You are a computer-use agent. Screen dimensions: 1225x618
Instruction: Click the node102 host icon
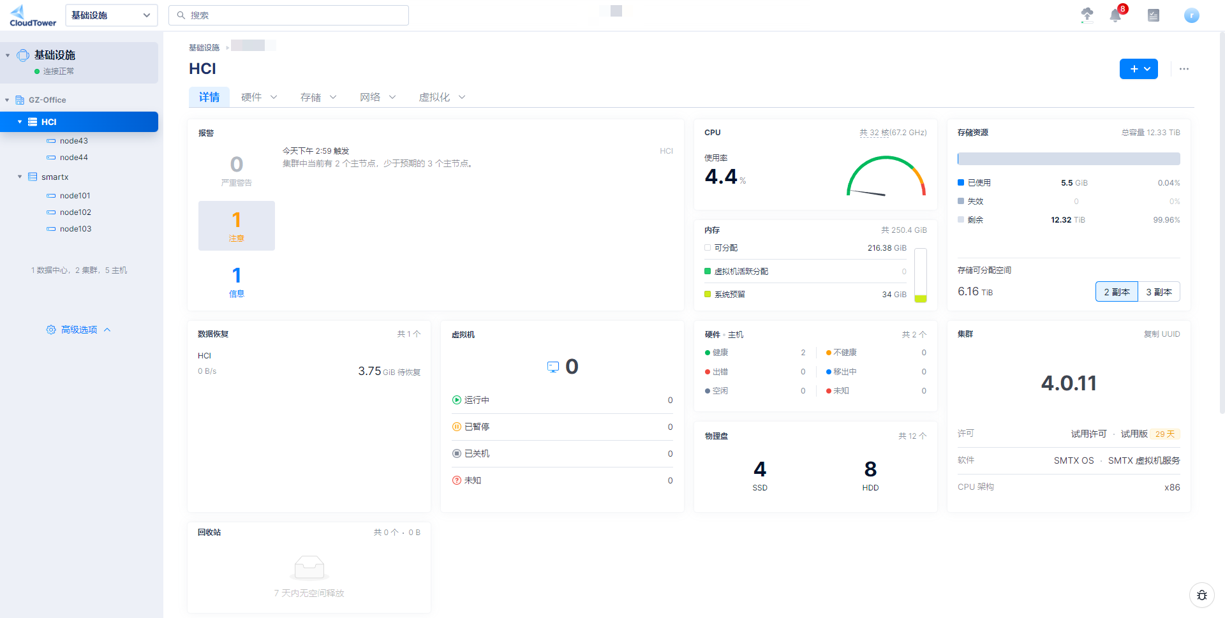coord(51,212)
